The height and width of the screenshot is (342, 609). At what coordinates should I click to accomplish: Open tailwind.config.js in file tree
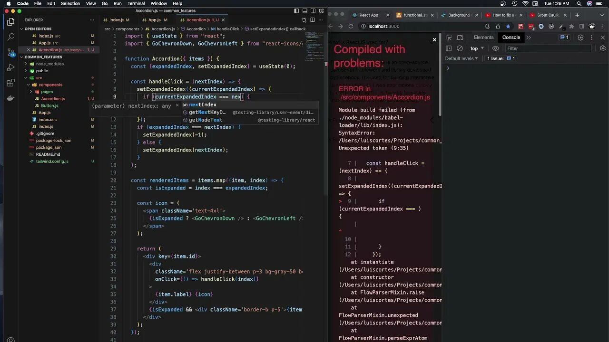[52, 161]
